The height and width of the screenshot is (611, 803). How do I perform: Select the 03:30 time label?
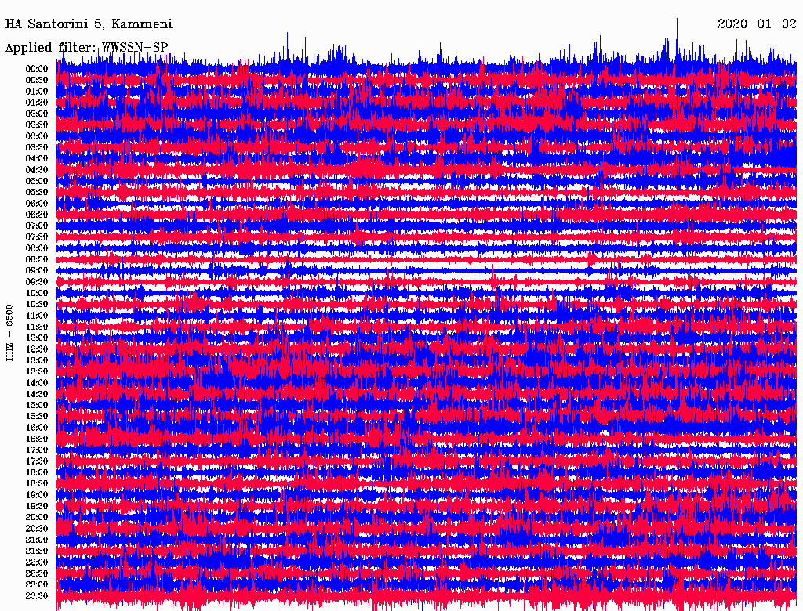pyautogui.click(x=37, y=147)
